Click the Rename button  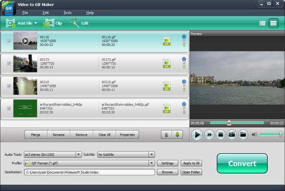click(x=59, y=135)
